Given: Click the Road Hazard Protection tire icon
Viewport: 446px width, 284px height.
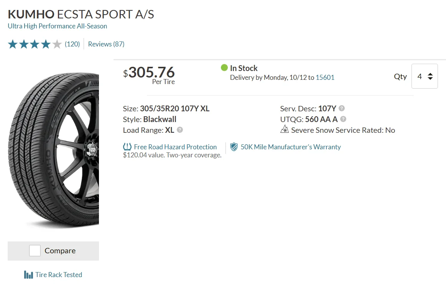Looking at the screenshot, I should 127,147.
